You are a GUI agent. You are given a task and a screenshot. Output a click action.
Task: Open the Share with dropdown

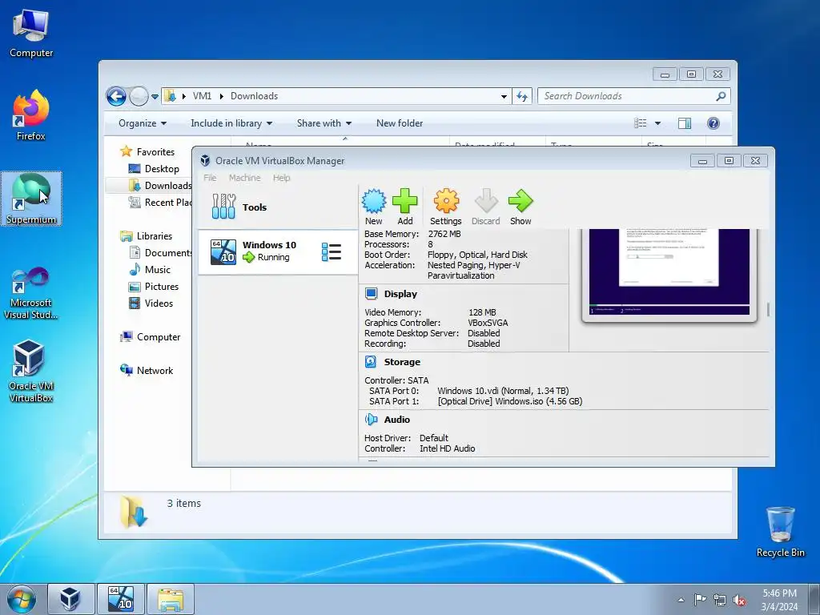coord(324,123)
